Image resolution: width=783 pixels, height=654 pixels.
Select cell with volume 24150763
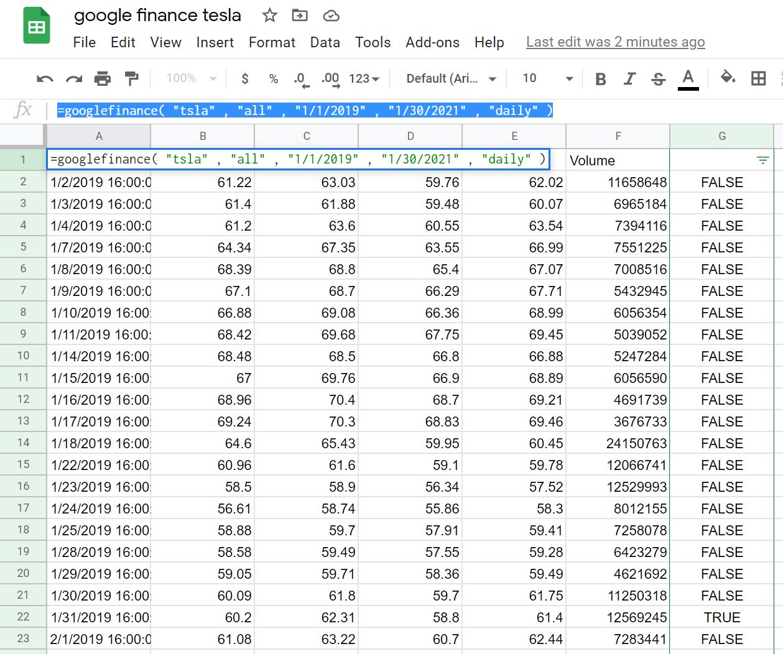[618, 443]
